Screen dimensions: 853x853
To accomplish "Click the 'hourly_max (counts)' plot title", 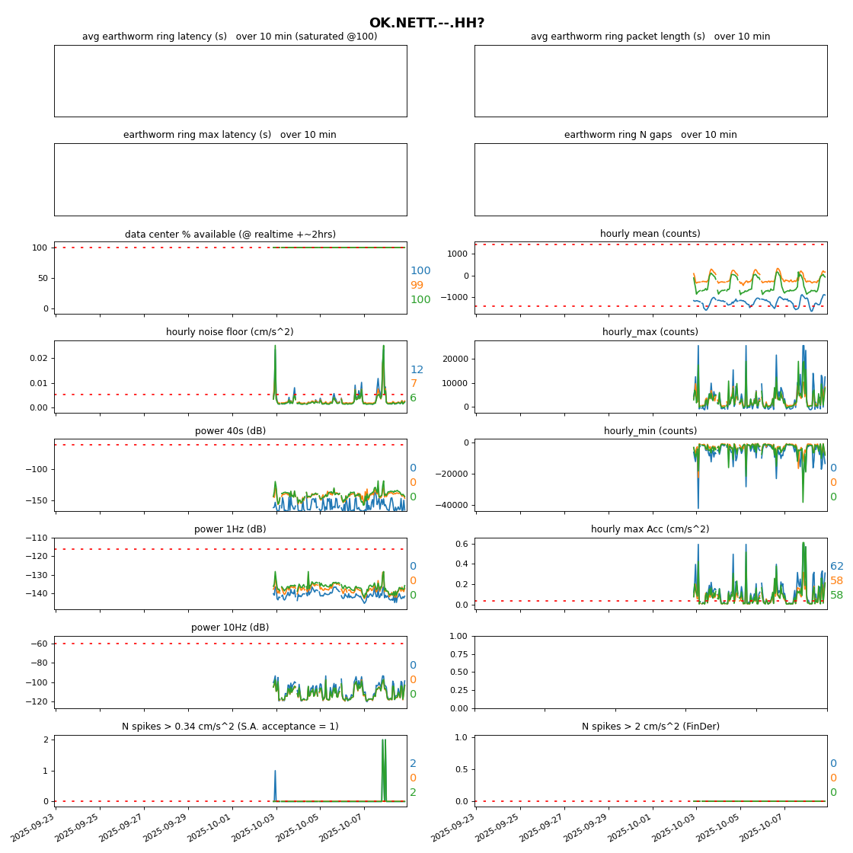I will coord(650,332).
